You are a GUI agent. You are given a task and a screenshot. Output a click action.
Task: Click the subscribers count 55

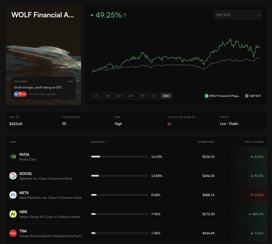coord(64,124)
